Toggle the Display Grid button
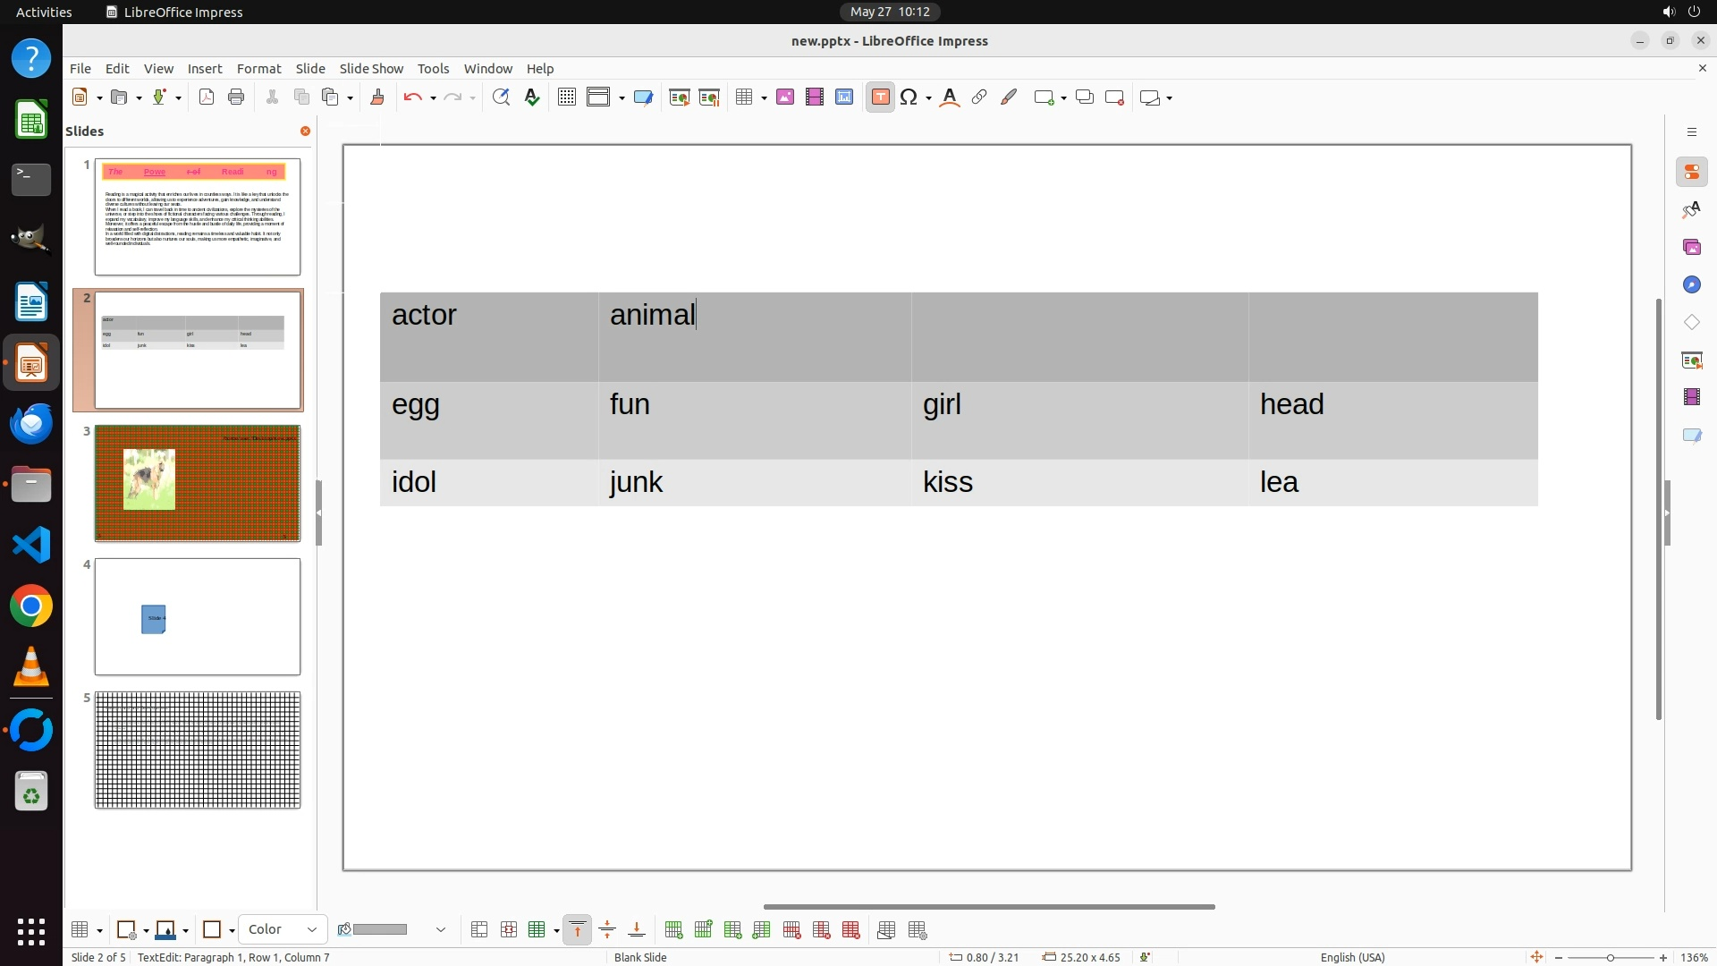This screenshot has width=1717, height=966. point(567,97)
